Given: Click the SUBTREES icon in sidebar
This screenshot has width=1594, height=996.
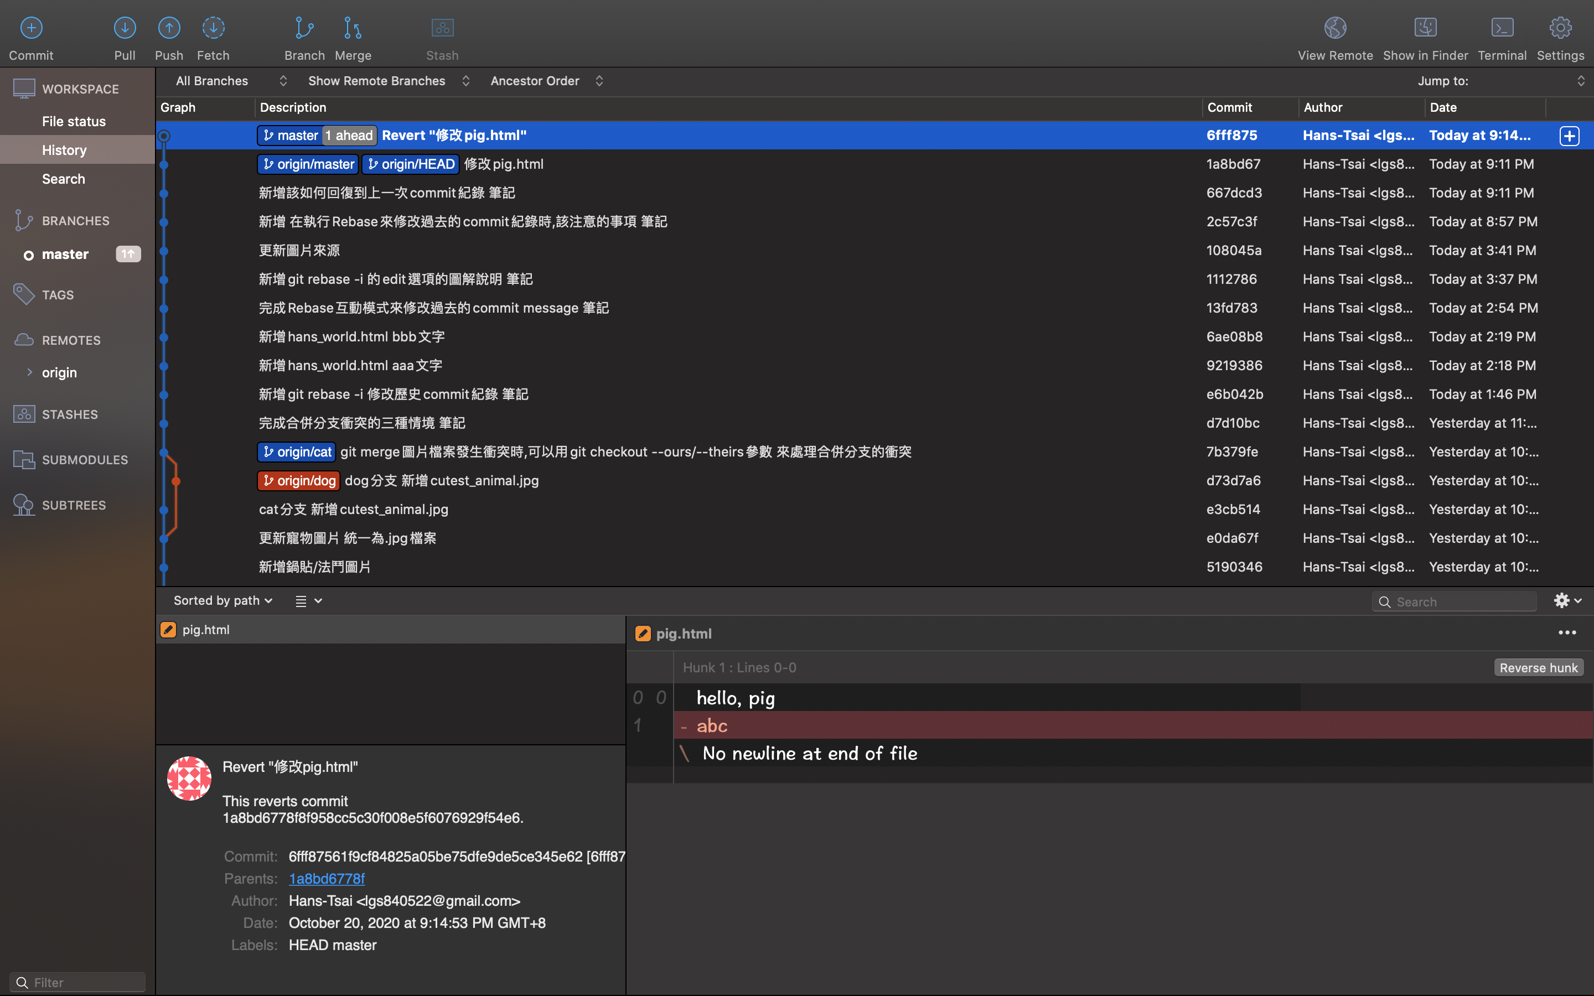Looking at the screenshot, I should [x=24, y=505].
